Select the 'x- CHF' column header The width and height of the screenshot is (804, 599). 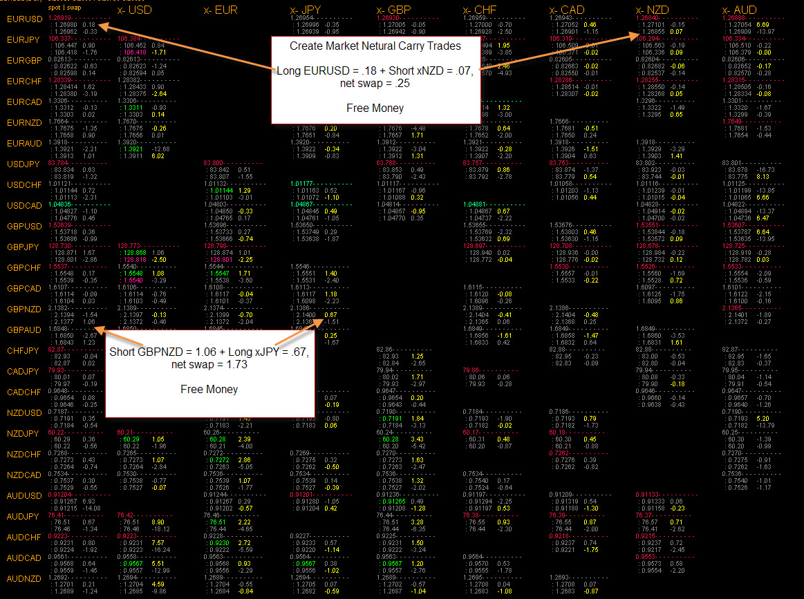pos(479,10)
